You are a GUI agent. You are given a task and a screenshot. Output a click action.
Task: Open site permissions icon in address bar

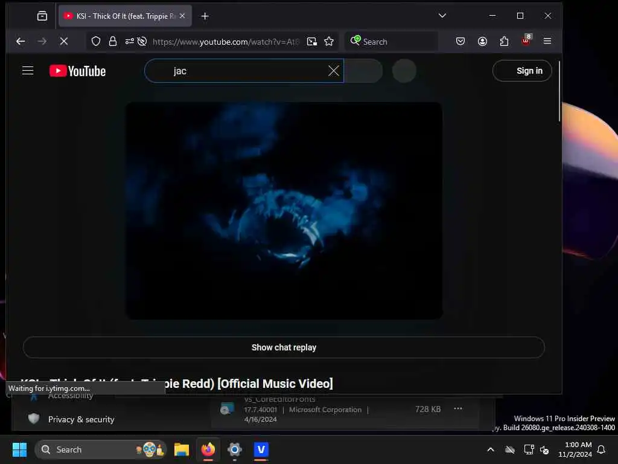(x=129, y=42)
